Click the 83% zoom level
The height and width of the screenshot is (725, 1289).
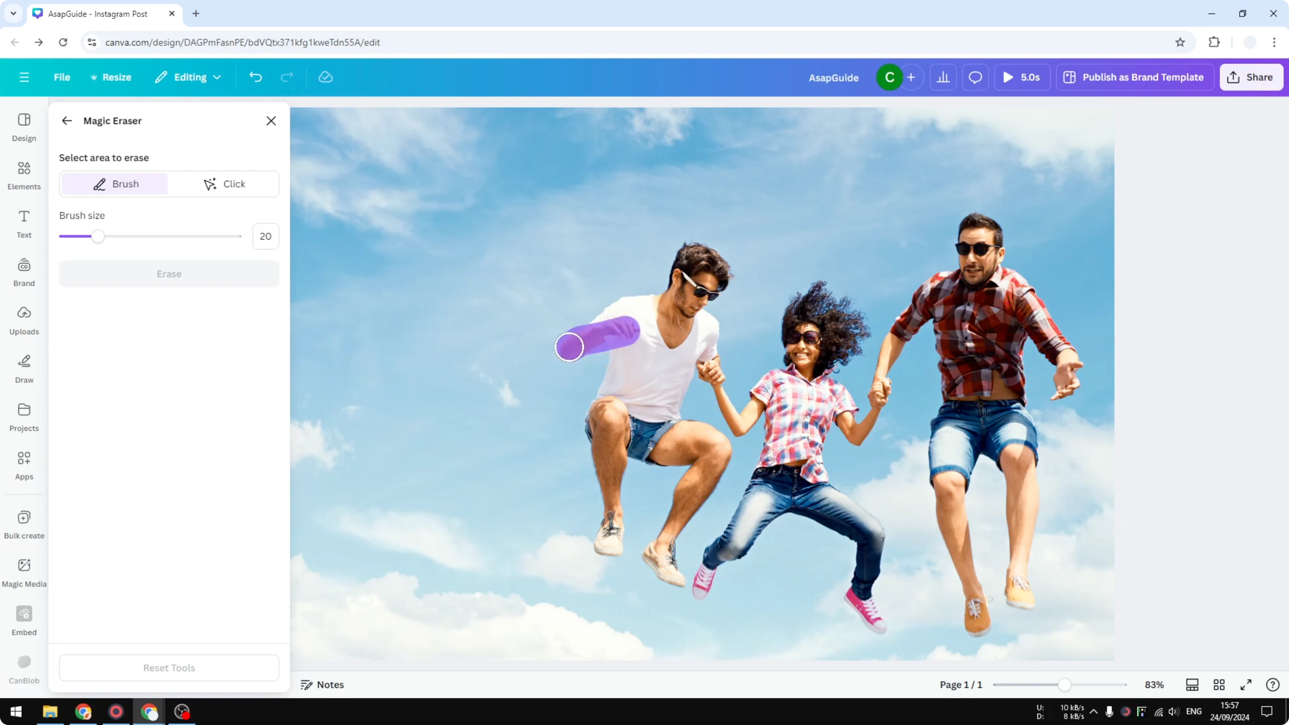tap(1154, 684)
